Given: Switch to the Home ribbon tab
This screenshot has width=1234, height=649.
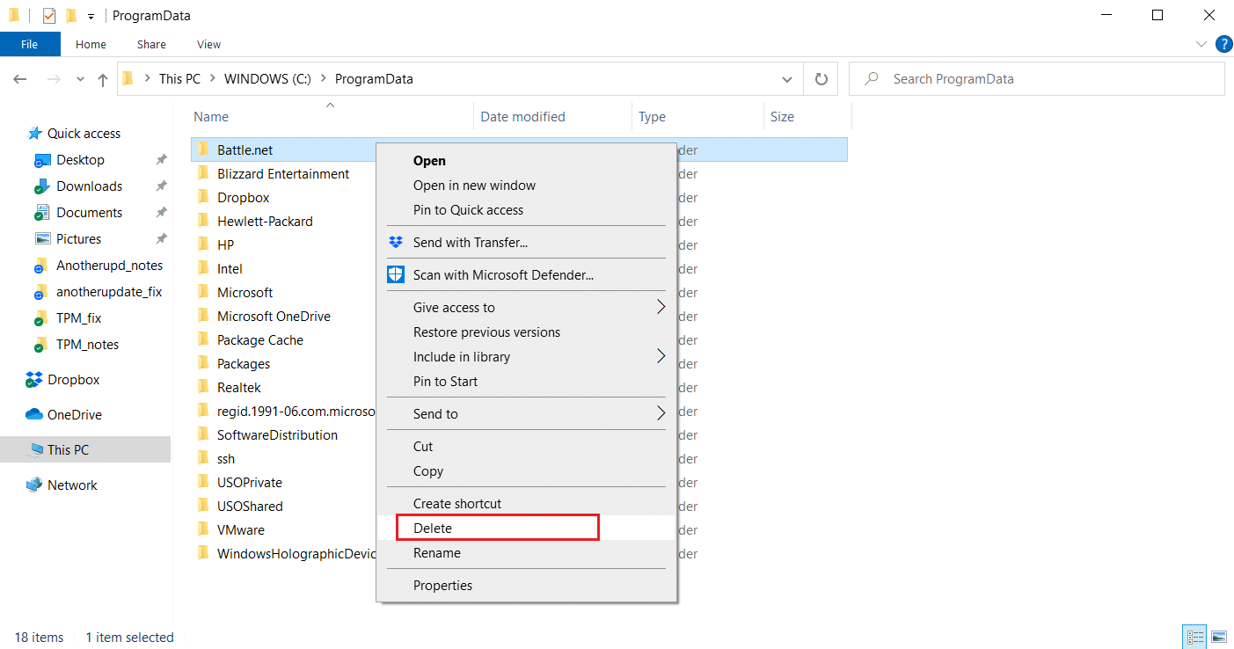Looking at the screenshot, I should (91, 44).
